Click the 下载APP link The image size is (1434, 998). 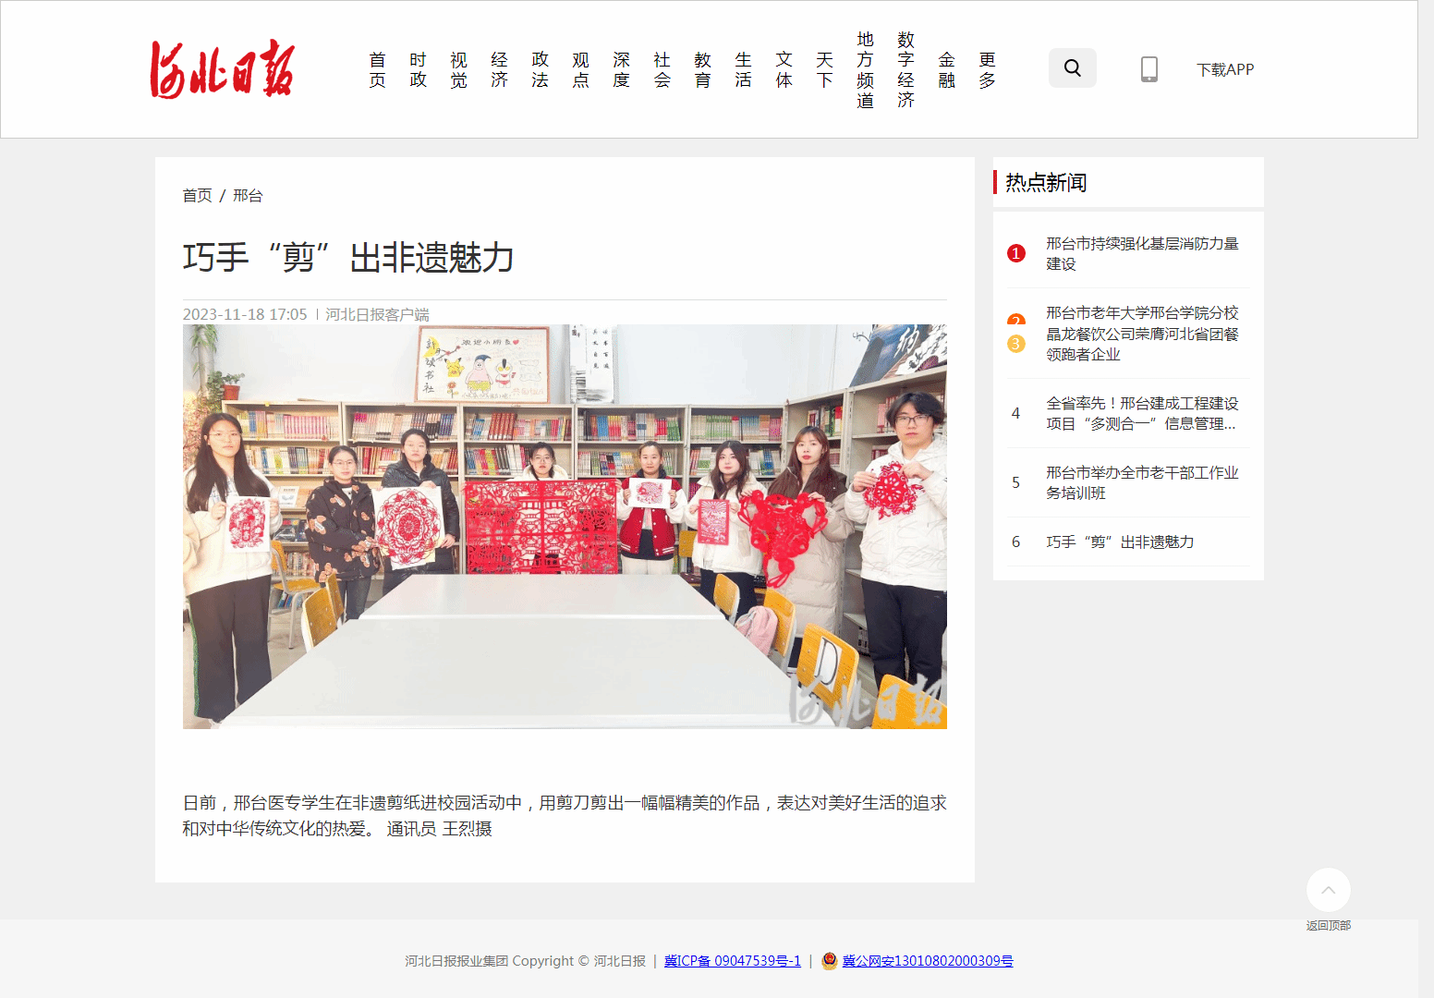(1225, 69)
